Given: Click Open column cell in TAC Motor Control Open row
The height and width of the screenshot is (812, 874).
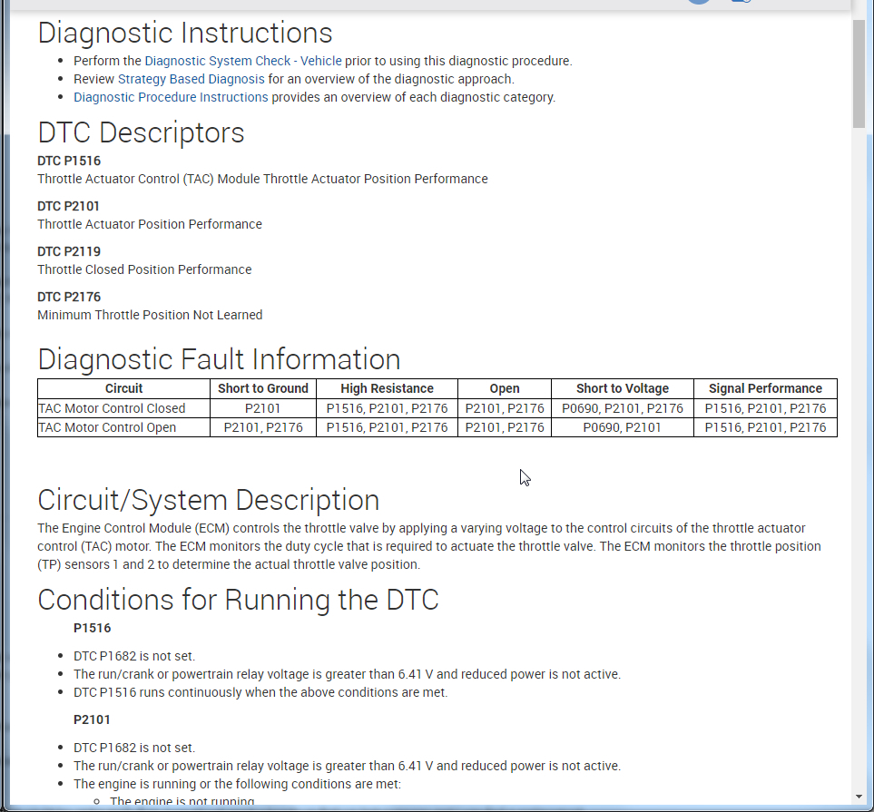Looking at the screenshot, I should pos(505,427).
